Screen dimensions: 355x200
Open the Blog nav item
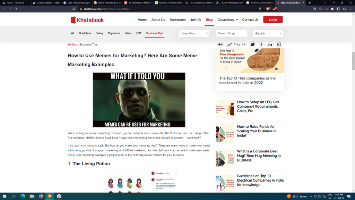tap(209, 20)
